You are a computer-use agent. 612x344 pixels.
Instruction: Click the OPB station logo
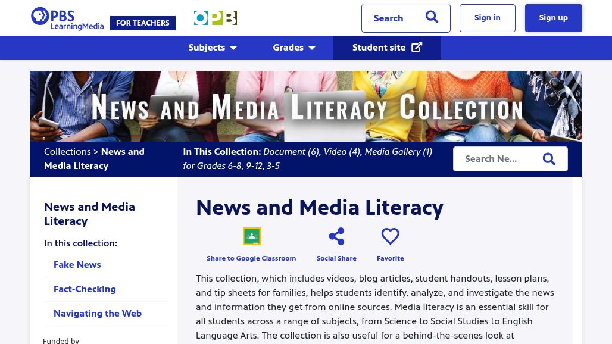pyautogui.click(x=215, y=18)
